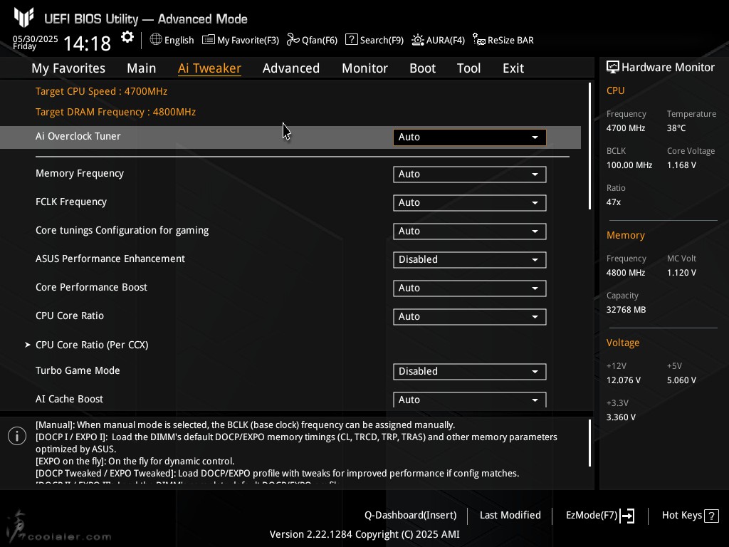729x547 pixels.
Task: Click the BCLK value 100.00 MHz
Action: pos(629,165)
